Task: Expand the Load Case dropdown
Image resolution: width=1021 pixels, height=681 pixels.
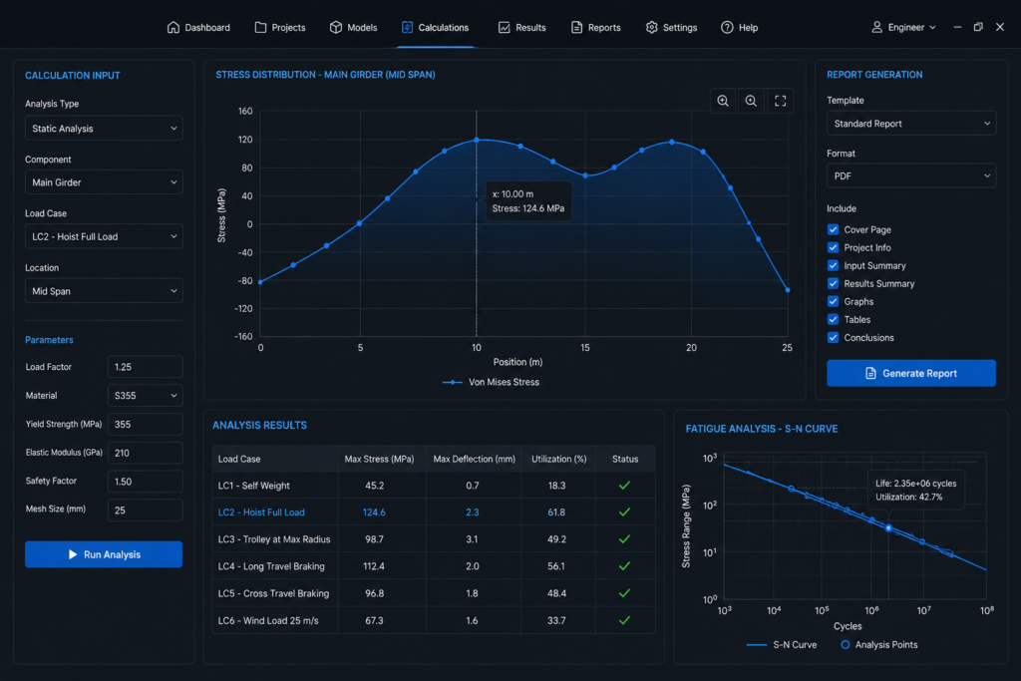Action: point(104,236)
